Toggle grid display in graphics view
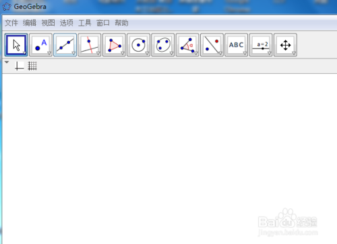337x244 pixels. coord(32,66)
